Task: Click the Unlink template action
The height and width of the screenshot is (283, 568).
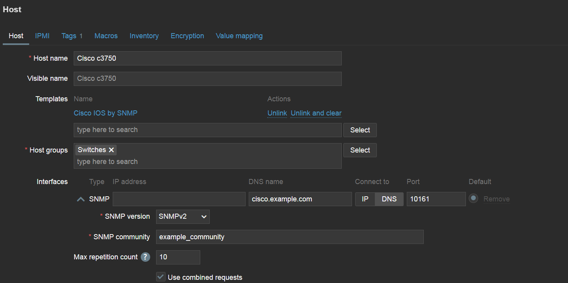Action: pyautogui.click(x=277, y=113)
